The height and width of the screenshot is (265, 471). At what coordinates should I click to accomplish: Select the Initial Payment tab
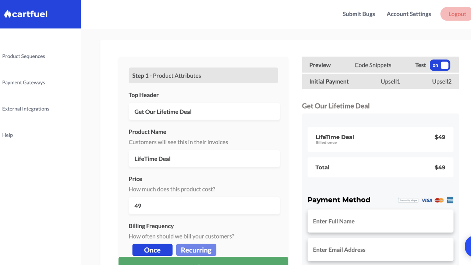pos(329,82)
